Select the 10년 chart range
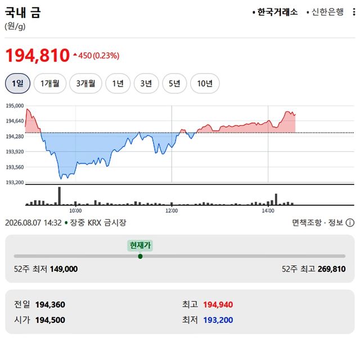Screen dimensions: 360x338 click(205, 83)
